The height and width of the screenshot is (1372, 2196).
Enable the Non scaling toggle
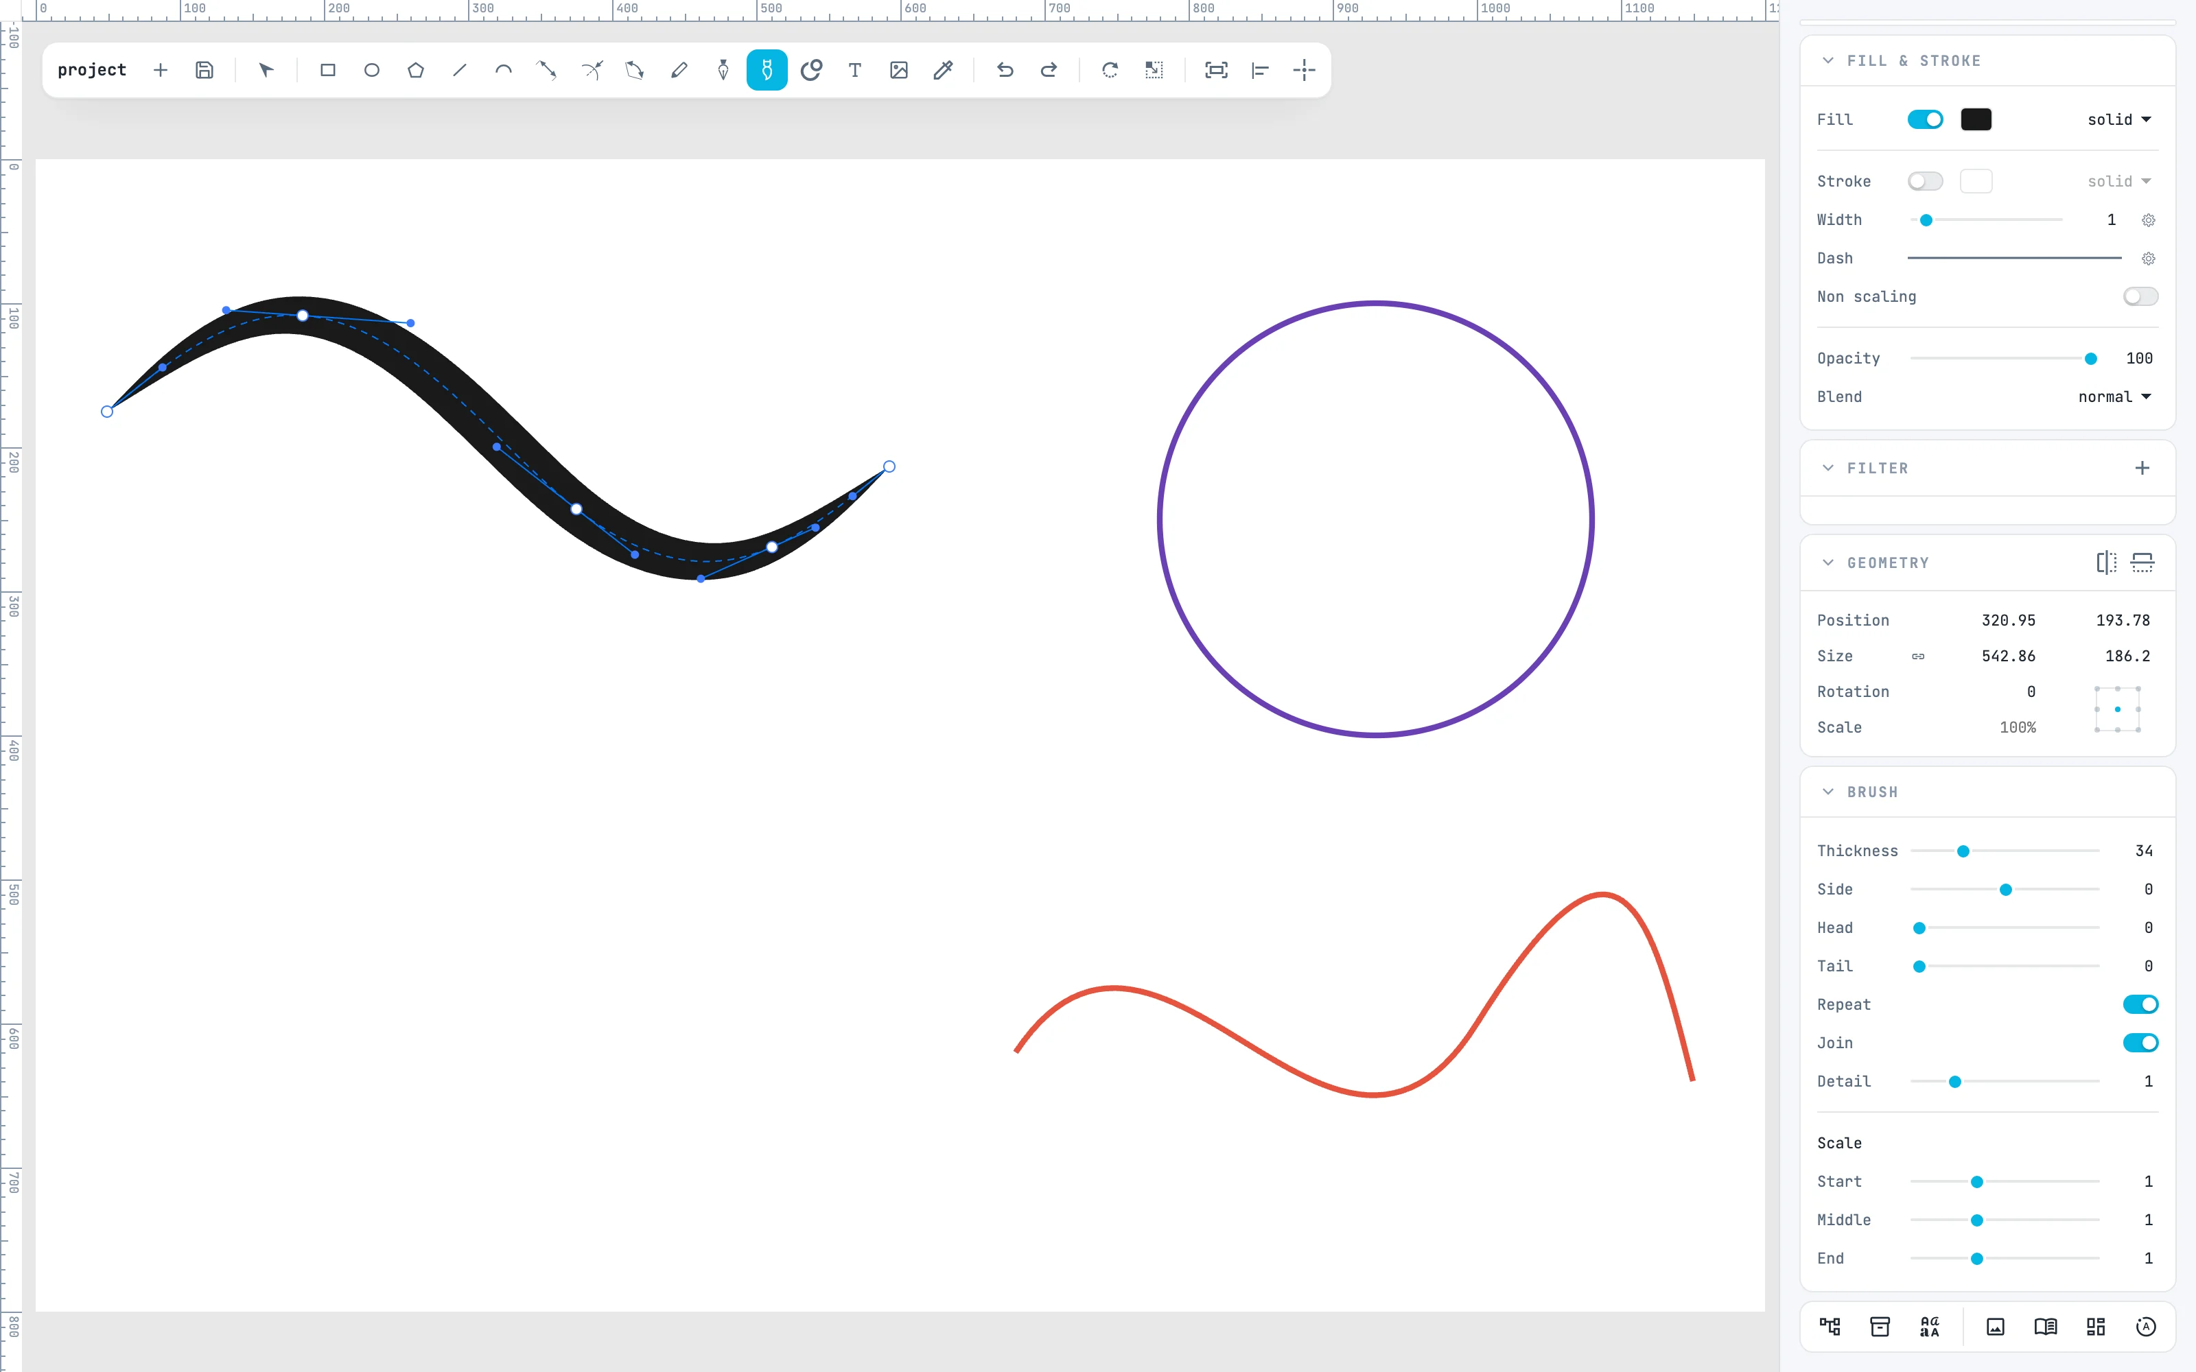point(2140,297)
